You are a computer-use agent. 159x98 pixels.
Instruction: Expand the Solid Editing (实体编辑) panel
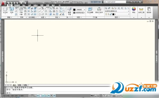32,17
